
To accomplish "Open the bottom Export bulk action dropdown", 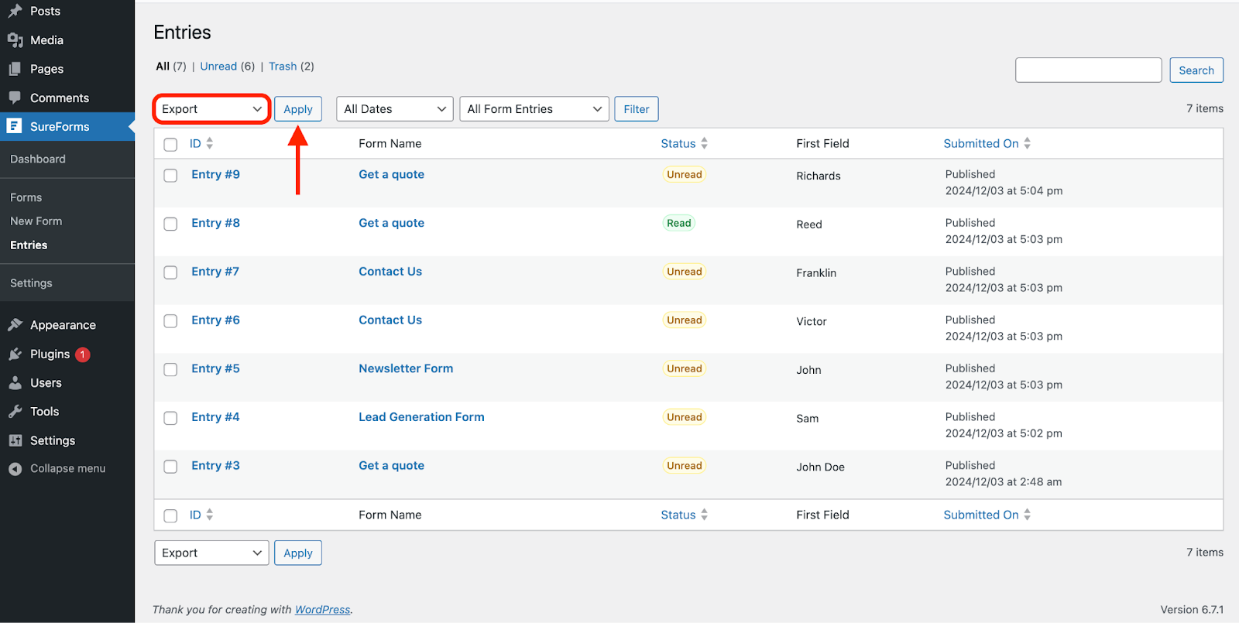I will point(211,553).
